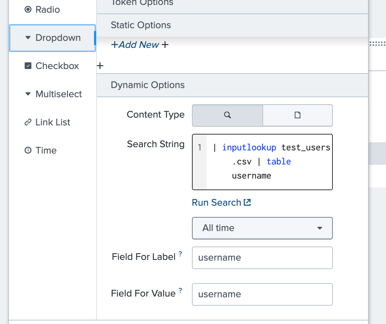Viewport: 386px width, 324px height.
Task: Pick the Multiselect input type
Action: (x=54, y=94)
